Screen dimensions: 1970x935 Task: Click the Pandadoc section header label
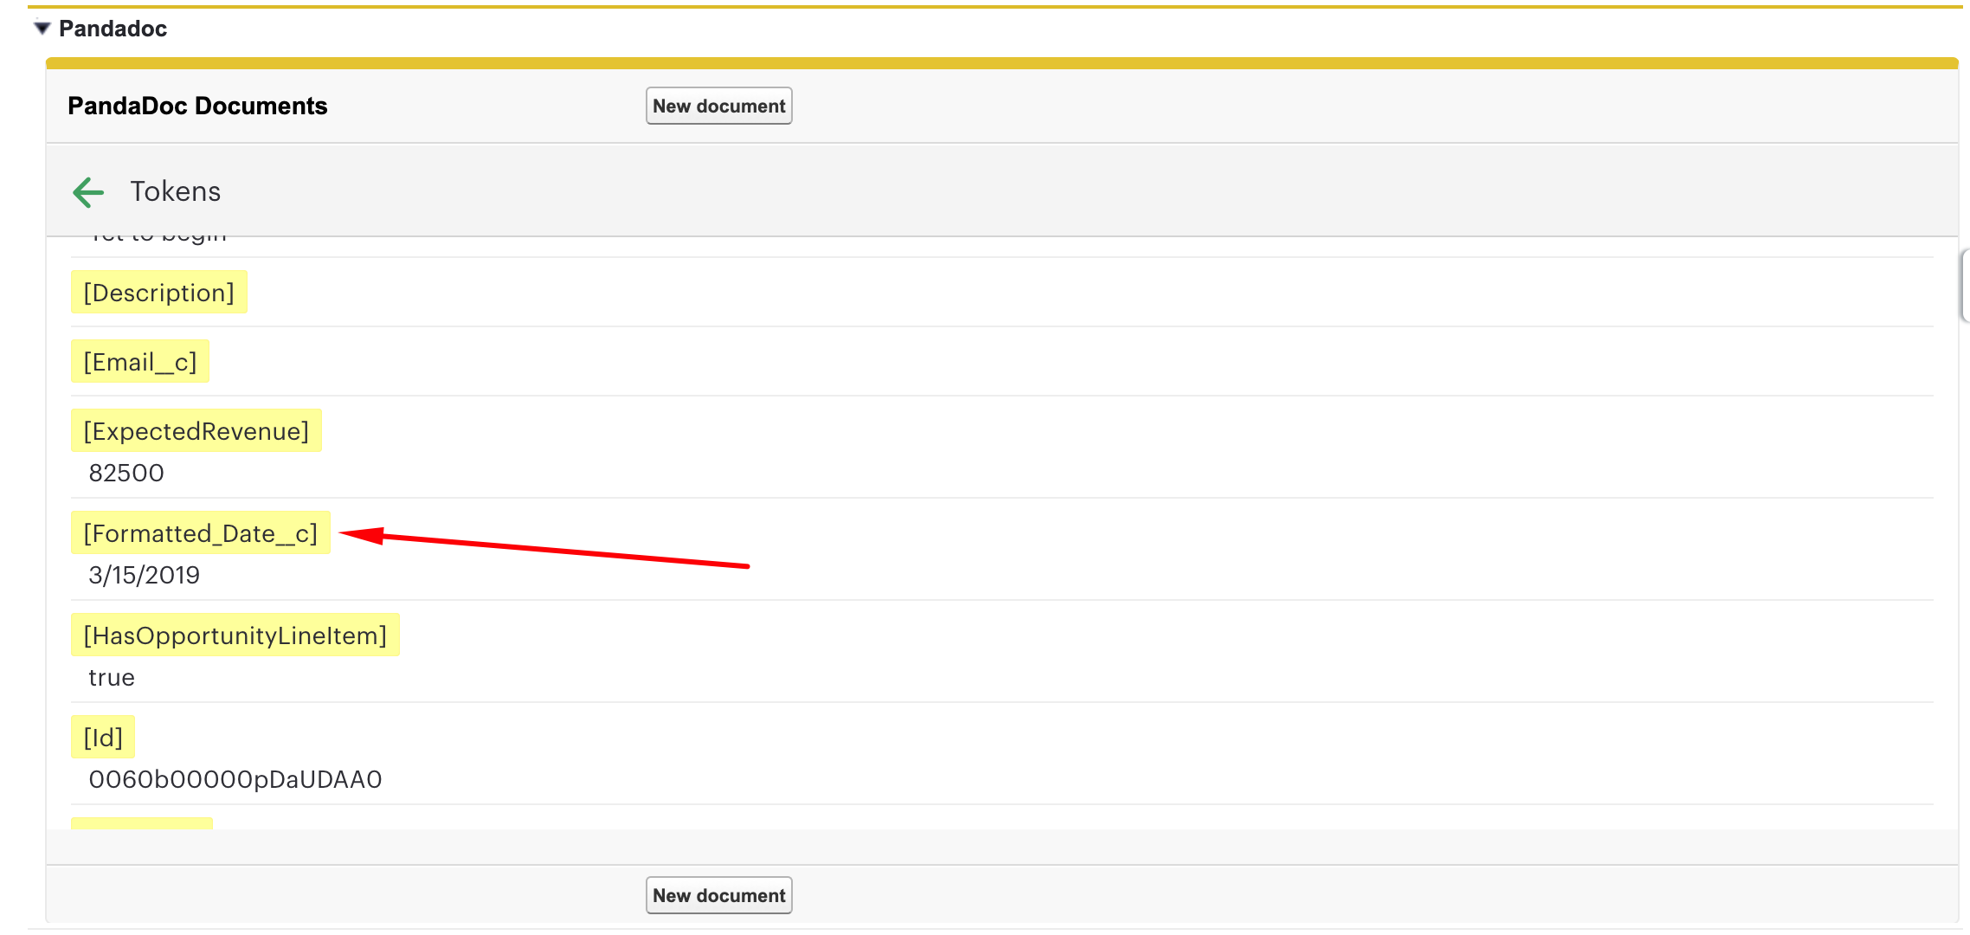click(113, 29)
